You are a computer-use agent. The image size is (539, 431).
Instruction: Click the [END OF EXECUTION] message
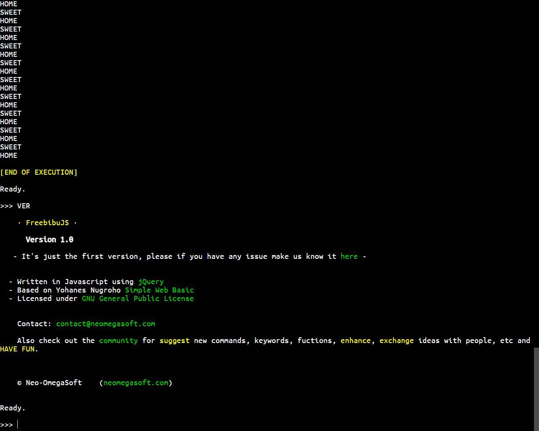click(x=39, y=172)
